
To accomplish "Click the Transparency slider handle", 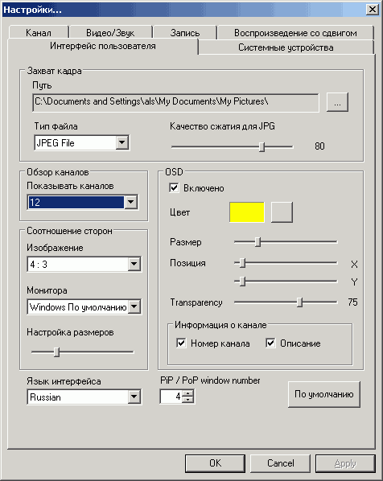I will [x=300, y=302].
